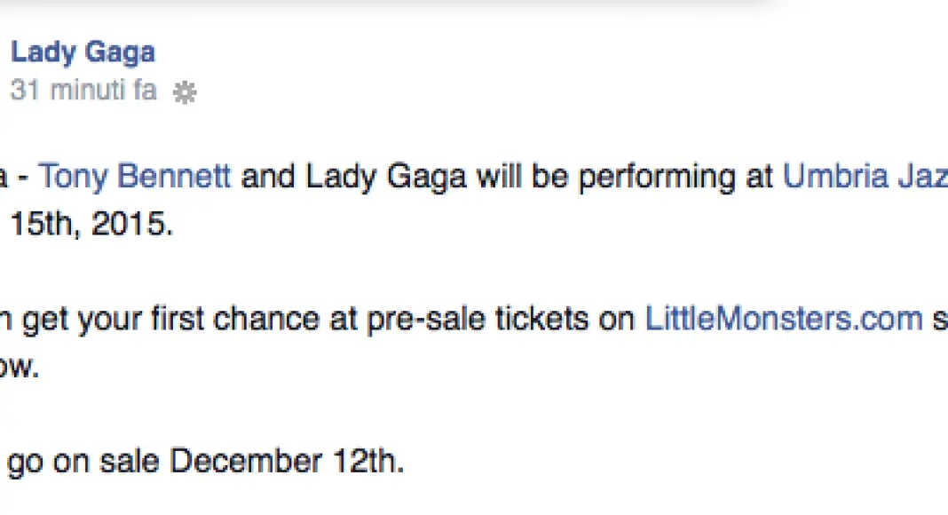Click the "15th, 2015." date text

(x=91, y=224)
